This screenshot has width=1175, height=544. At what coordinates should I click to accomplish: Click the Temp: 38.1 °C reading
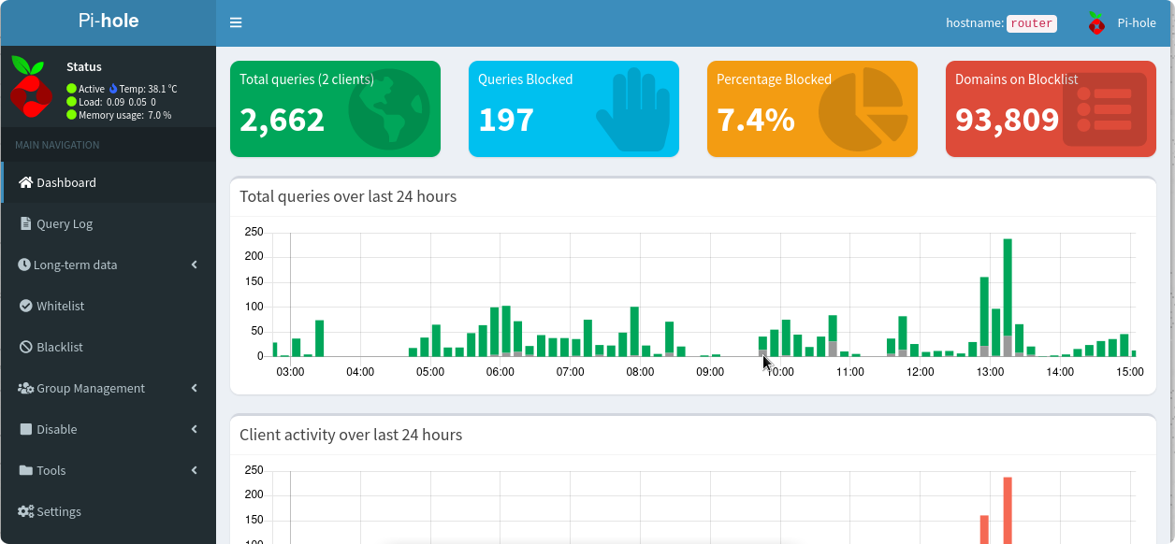pos(148,89)
